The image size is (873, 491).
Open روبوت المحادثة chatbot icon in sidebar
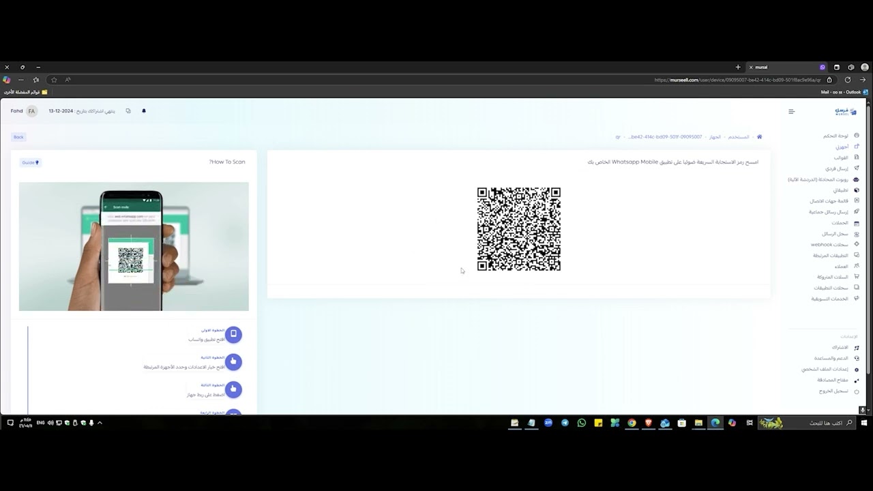tap(857, 179)
